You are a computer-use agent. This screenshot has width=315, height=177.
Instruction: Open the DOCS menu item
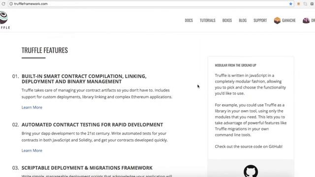[189, 21]
